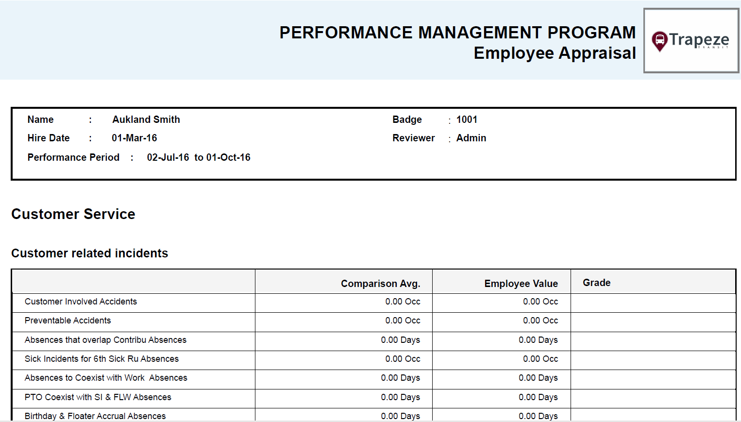741x422 pixels.
Task: Click the Trapeze Transit logo
Action: point(690,40)
